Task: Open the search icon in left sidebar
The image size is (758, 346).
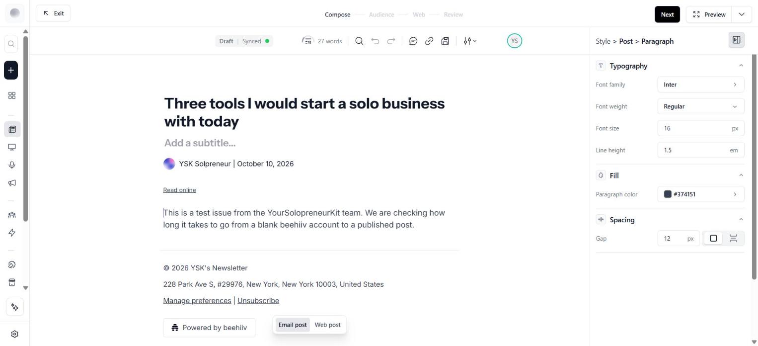Action: 11,44
